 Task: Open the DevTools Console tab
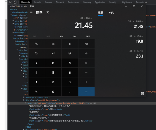37,2
